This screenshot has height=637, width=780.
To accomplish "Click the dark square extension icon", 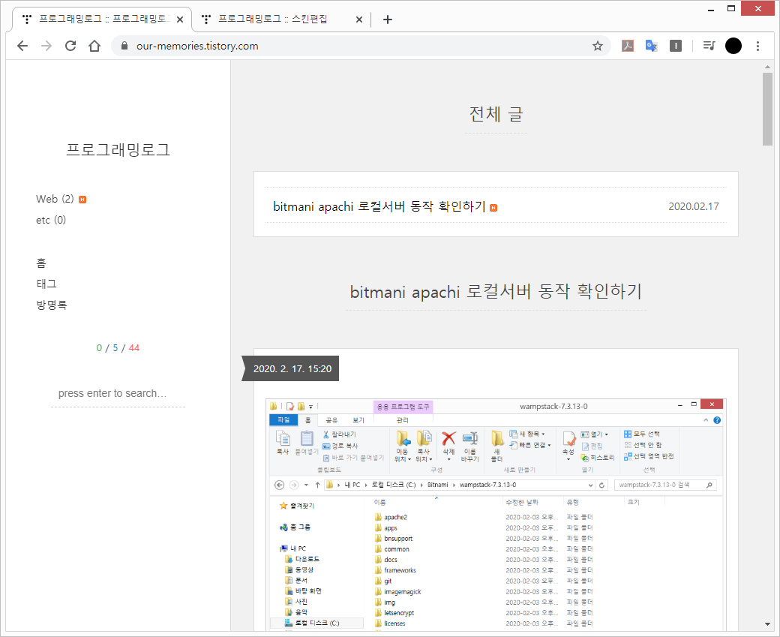I will pos(676,46).
